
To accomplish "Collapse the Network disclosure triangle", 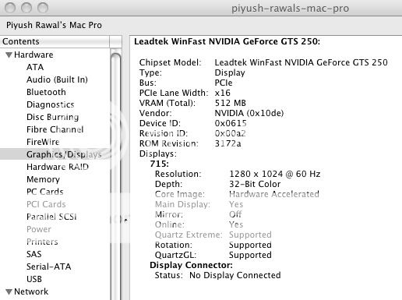I will pos(9,291).
